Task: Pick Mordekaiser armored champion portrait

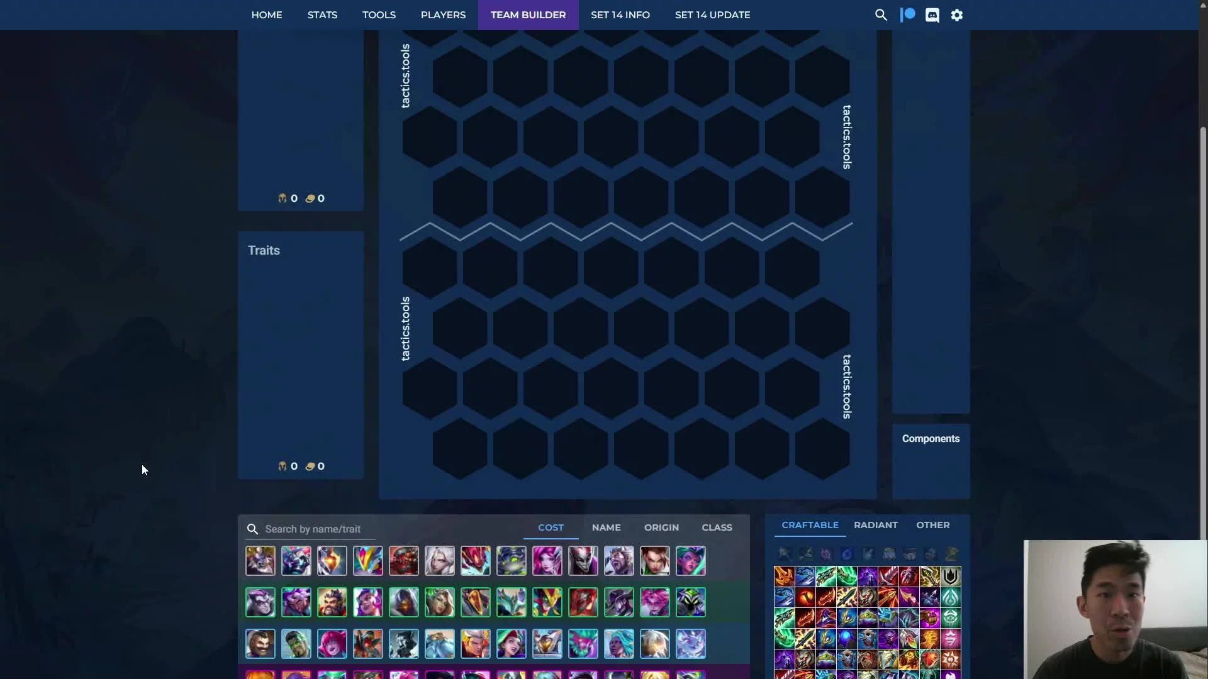Action: pyautogui.click(x=547, y=644)
